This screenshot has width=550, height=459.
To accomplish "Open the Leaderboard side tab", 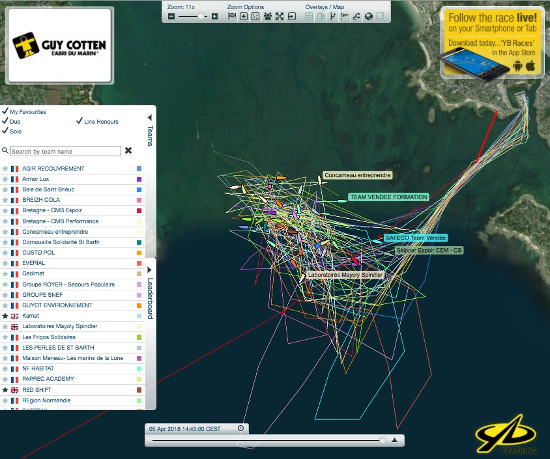I will [150, 298].
